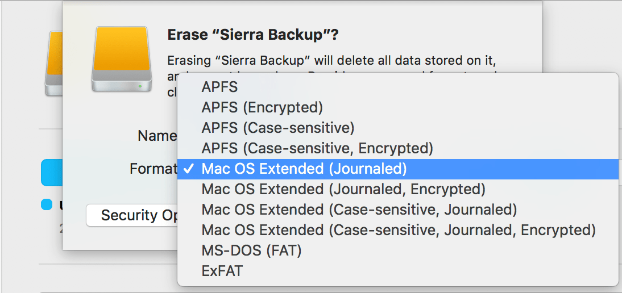Choose Mac OS Extended (Journaled) entry

[304, 169]
